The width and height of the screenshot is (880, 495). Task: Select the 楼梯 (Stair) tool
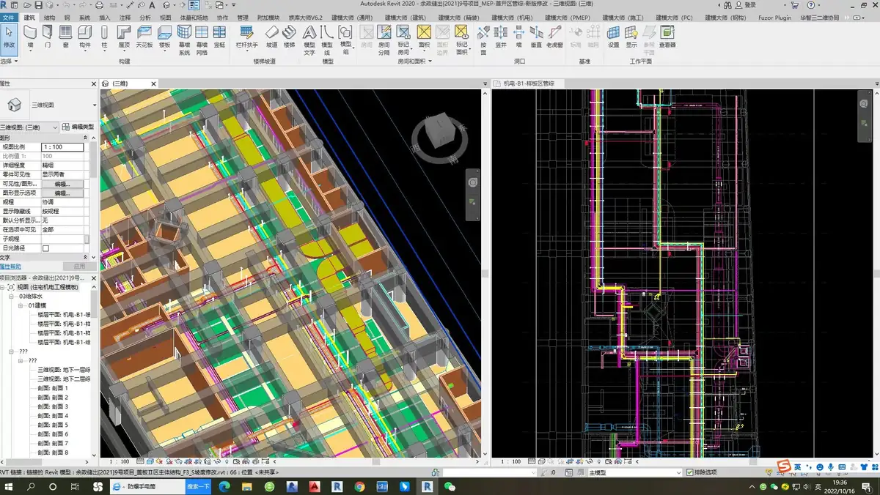pyautogui.click(x=289, y=36)
